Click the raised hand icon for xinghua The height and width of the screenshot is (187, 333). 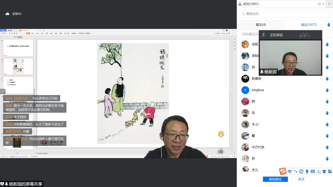(x=327, y=90)
